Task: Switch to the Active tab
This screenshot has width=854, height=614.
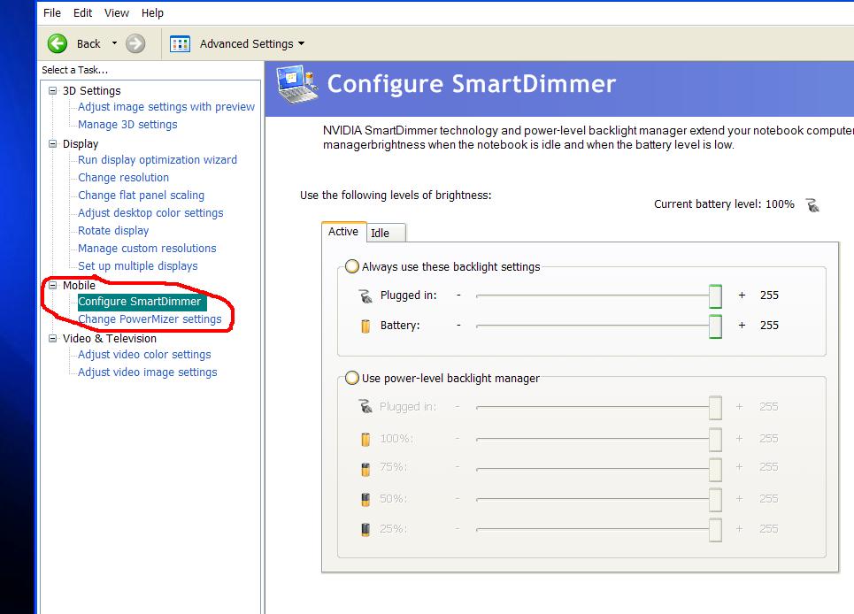Action: coord(343,232)
